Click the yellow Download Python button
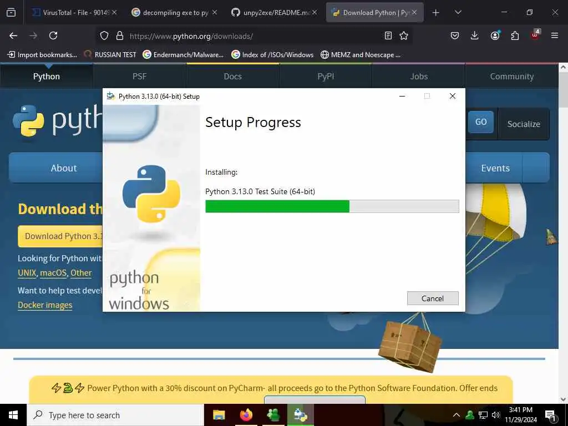 tap(60, 236)
